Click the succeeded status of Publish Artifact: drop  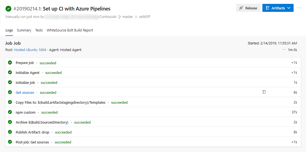click(63, 132)
